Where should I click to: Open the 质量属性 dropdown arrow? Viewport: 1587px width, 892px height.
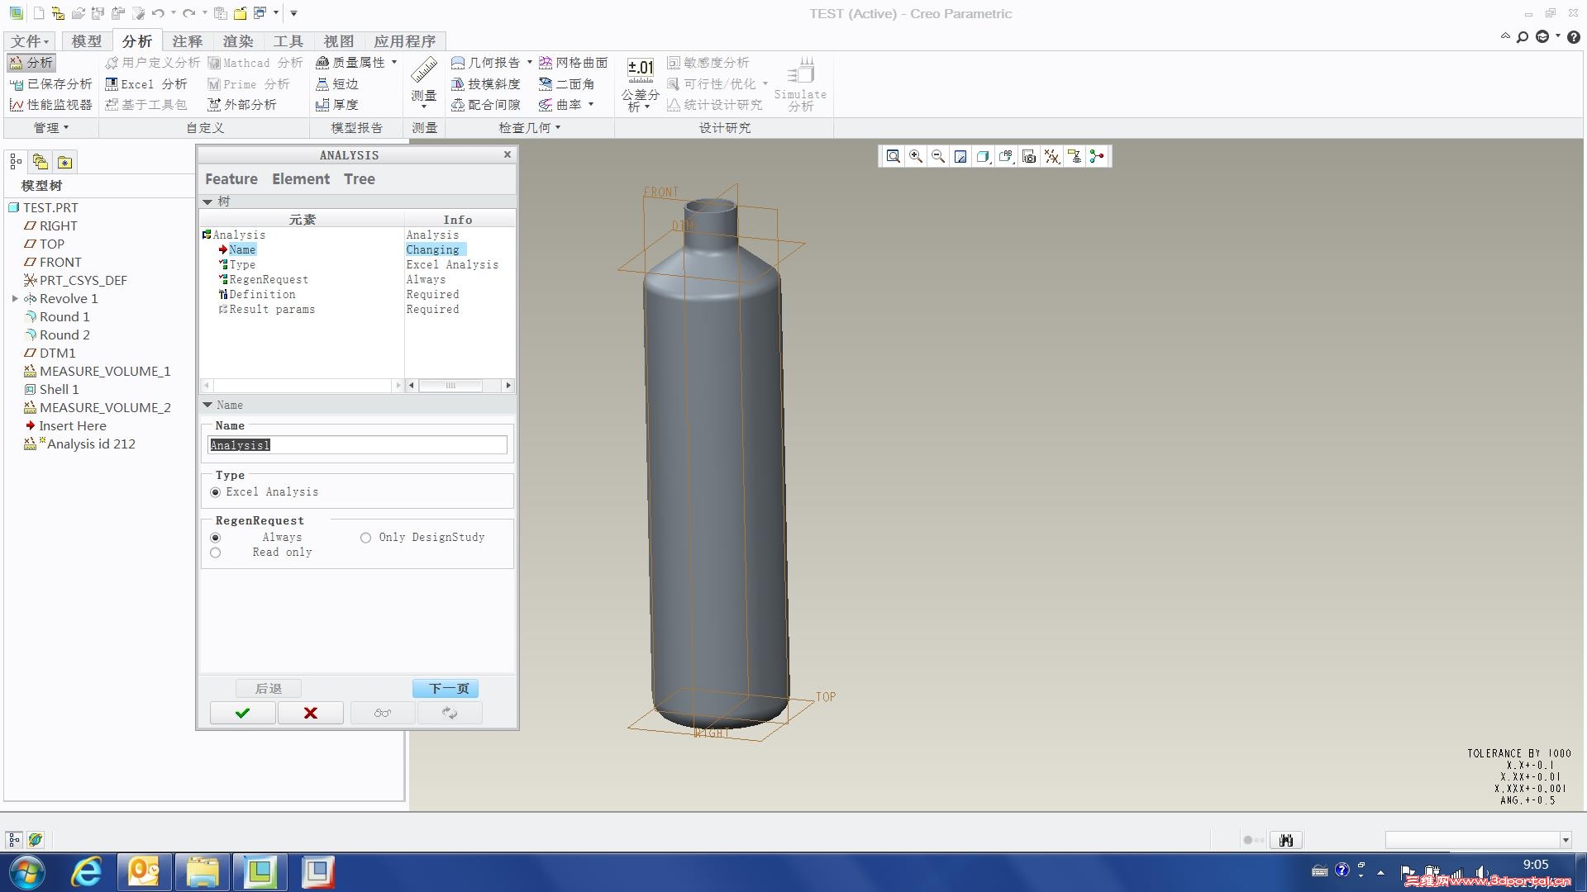click(x=394, y=62)
